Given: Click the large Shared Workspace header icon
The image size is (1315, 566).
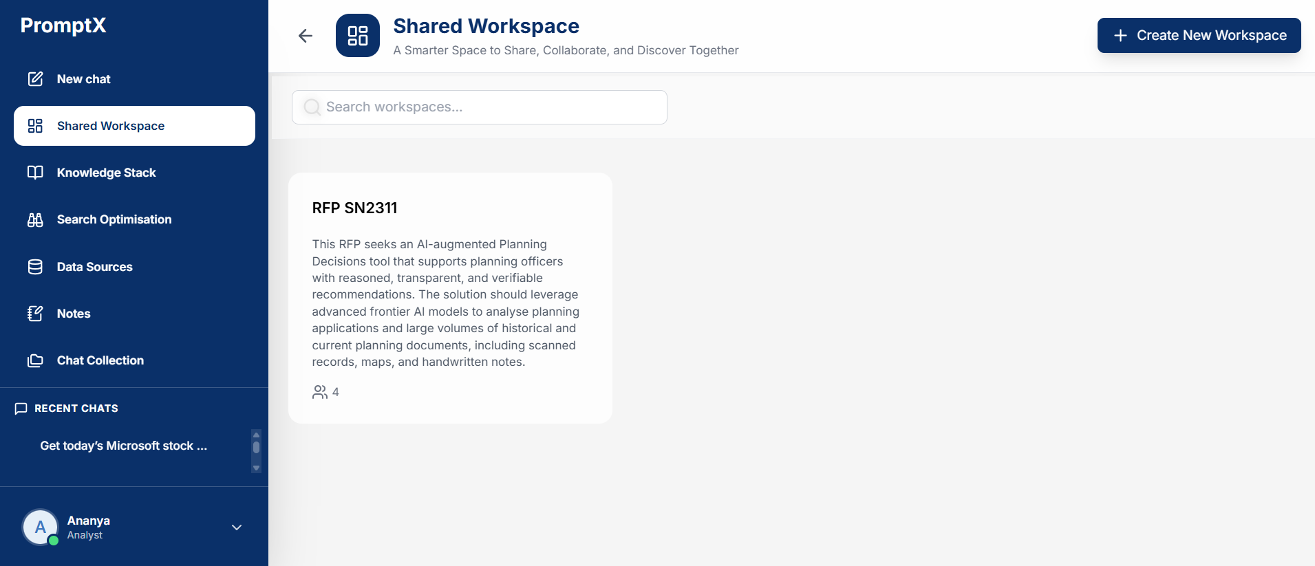Looking at the screenshot, I should (x=358, y=35).
